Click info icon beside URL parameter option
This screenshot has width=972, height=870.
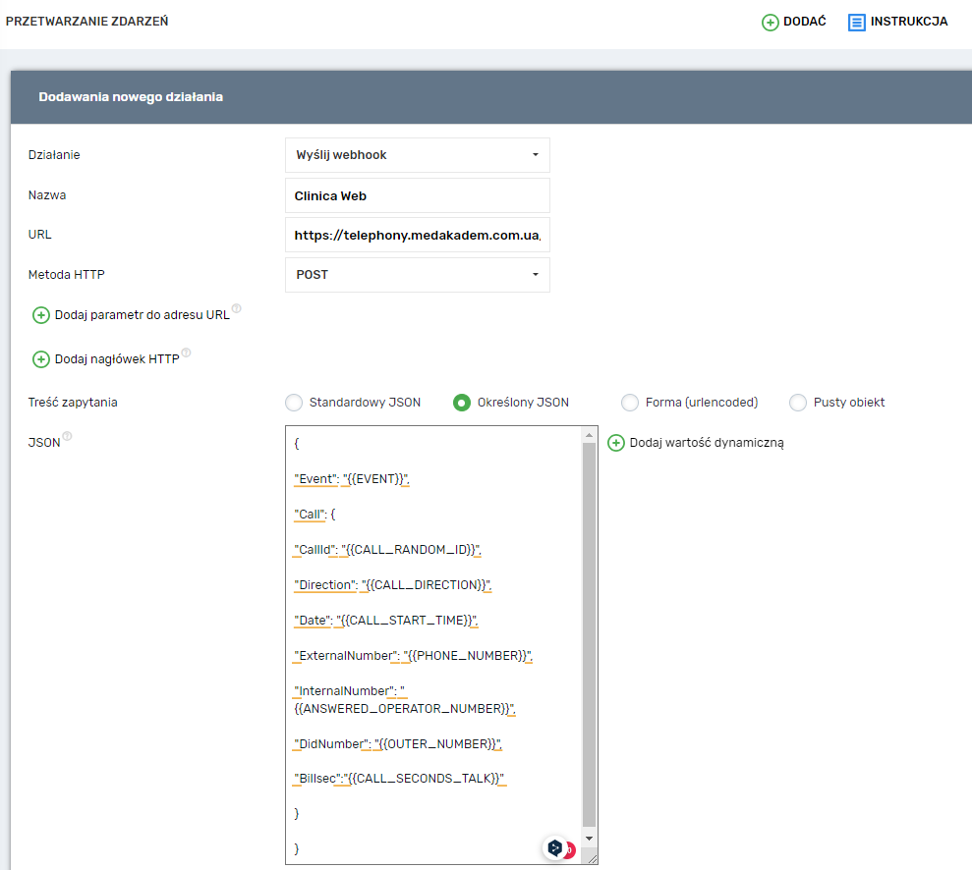pos(237,309)
